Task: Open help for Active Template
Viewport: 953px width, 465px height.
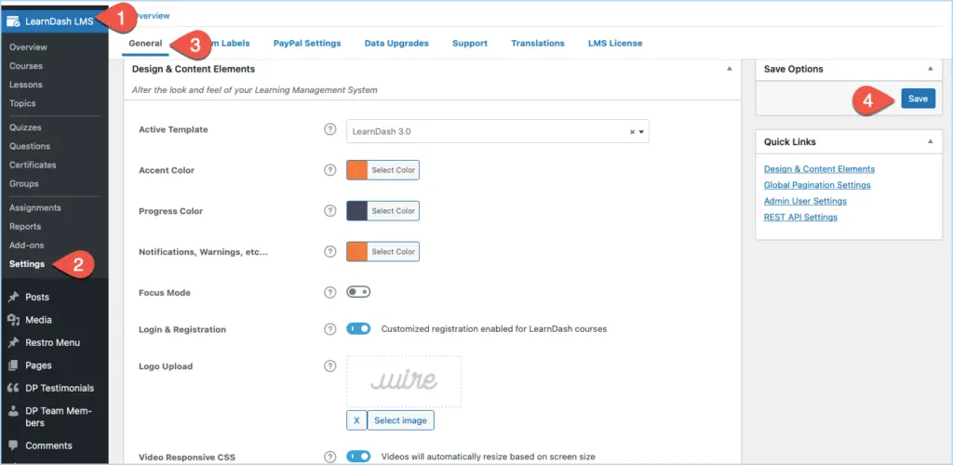Action: tap(330, 129)
